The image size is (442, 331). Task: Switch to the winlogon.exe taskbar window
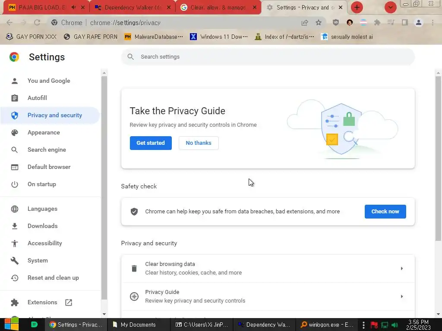[x=327, y=325]
